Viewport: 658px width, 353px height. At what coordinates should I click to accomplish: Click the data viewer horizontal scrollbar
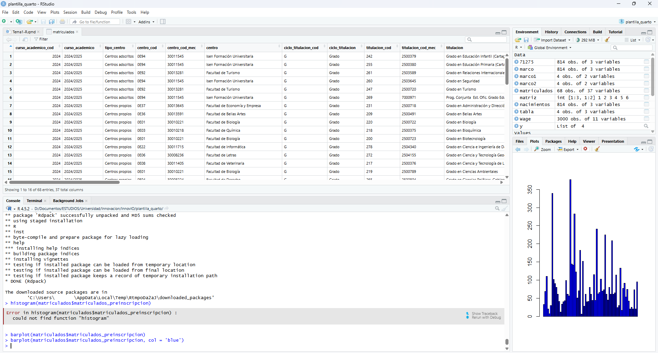coord(64,182)
